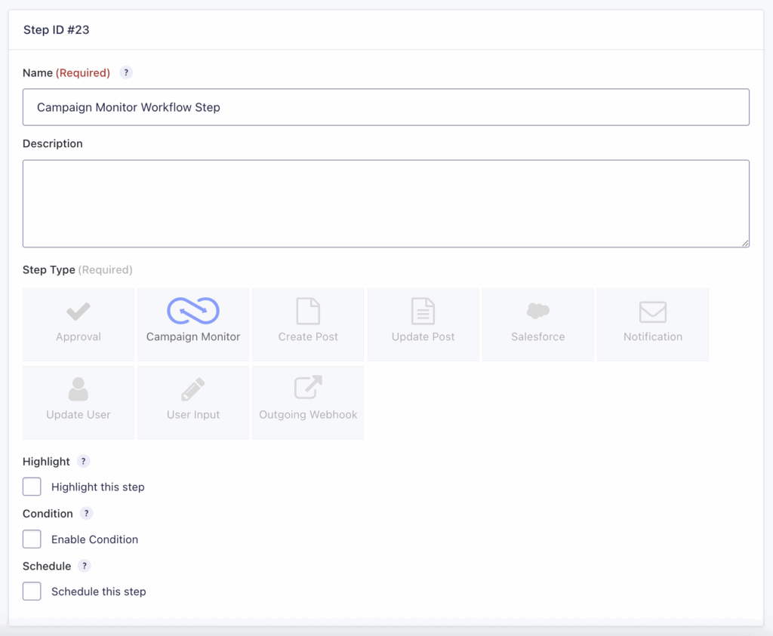This screenshot has width=773, height=636.
Task: Click the Highlight this step label text
Action: coord(97,487)
